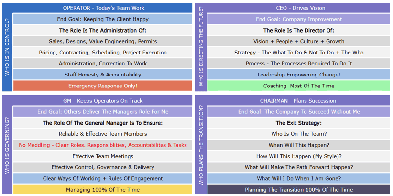The height and width of the screenshot is (196, 393).
Task: Select Staff Honesty & Accountability row
Action: tap(103, 75)
